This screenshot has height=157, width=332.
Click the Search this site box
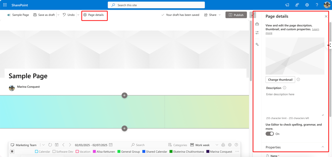(156, 5)
